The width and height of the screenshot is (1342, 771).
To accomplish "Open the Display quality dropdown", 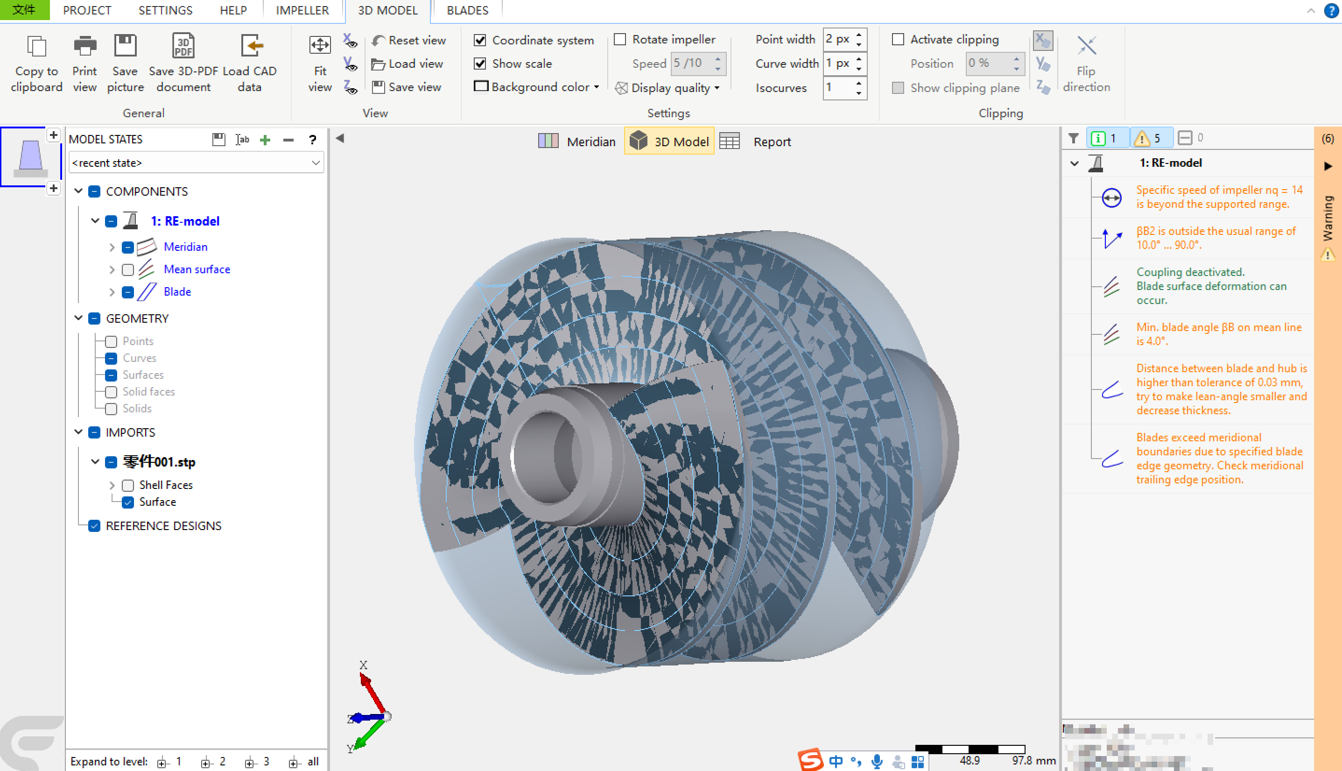I will click(670, 88).
